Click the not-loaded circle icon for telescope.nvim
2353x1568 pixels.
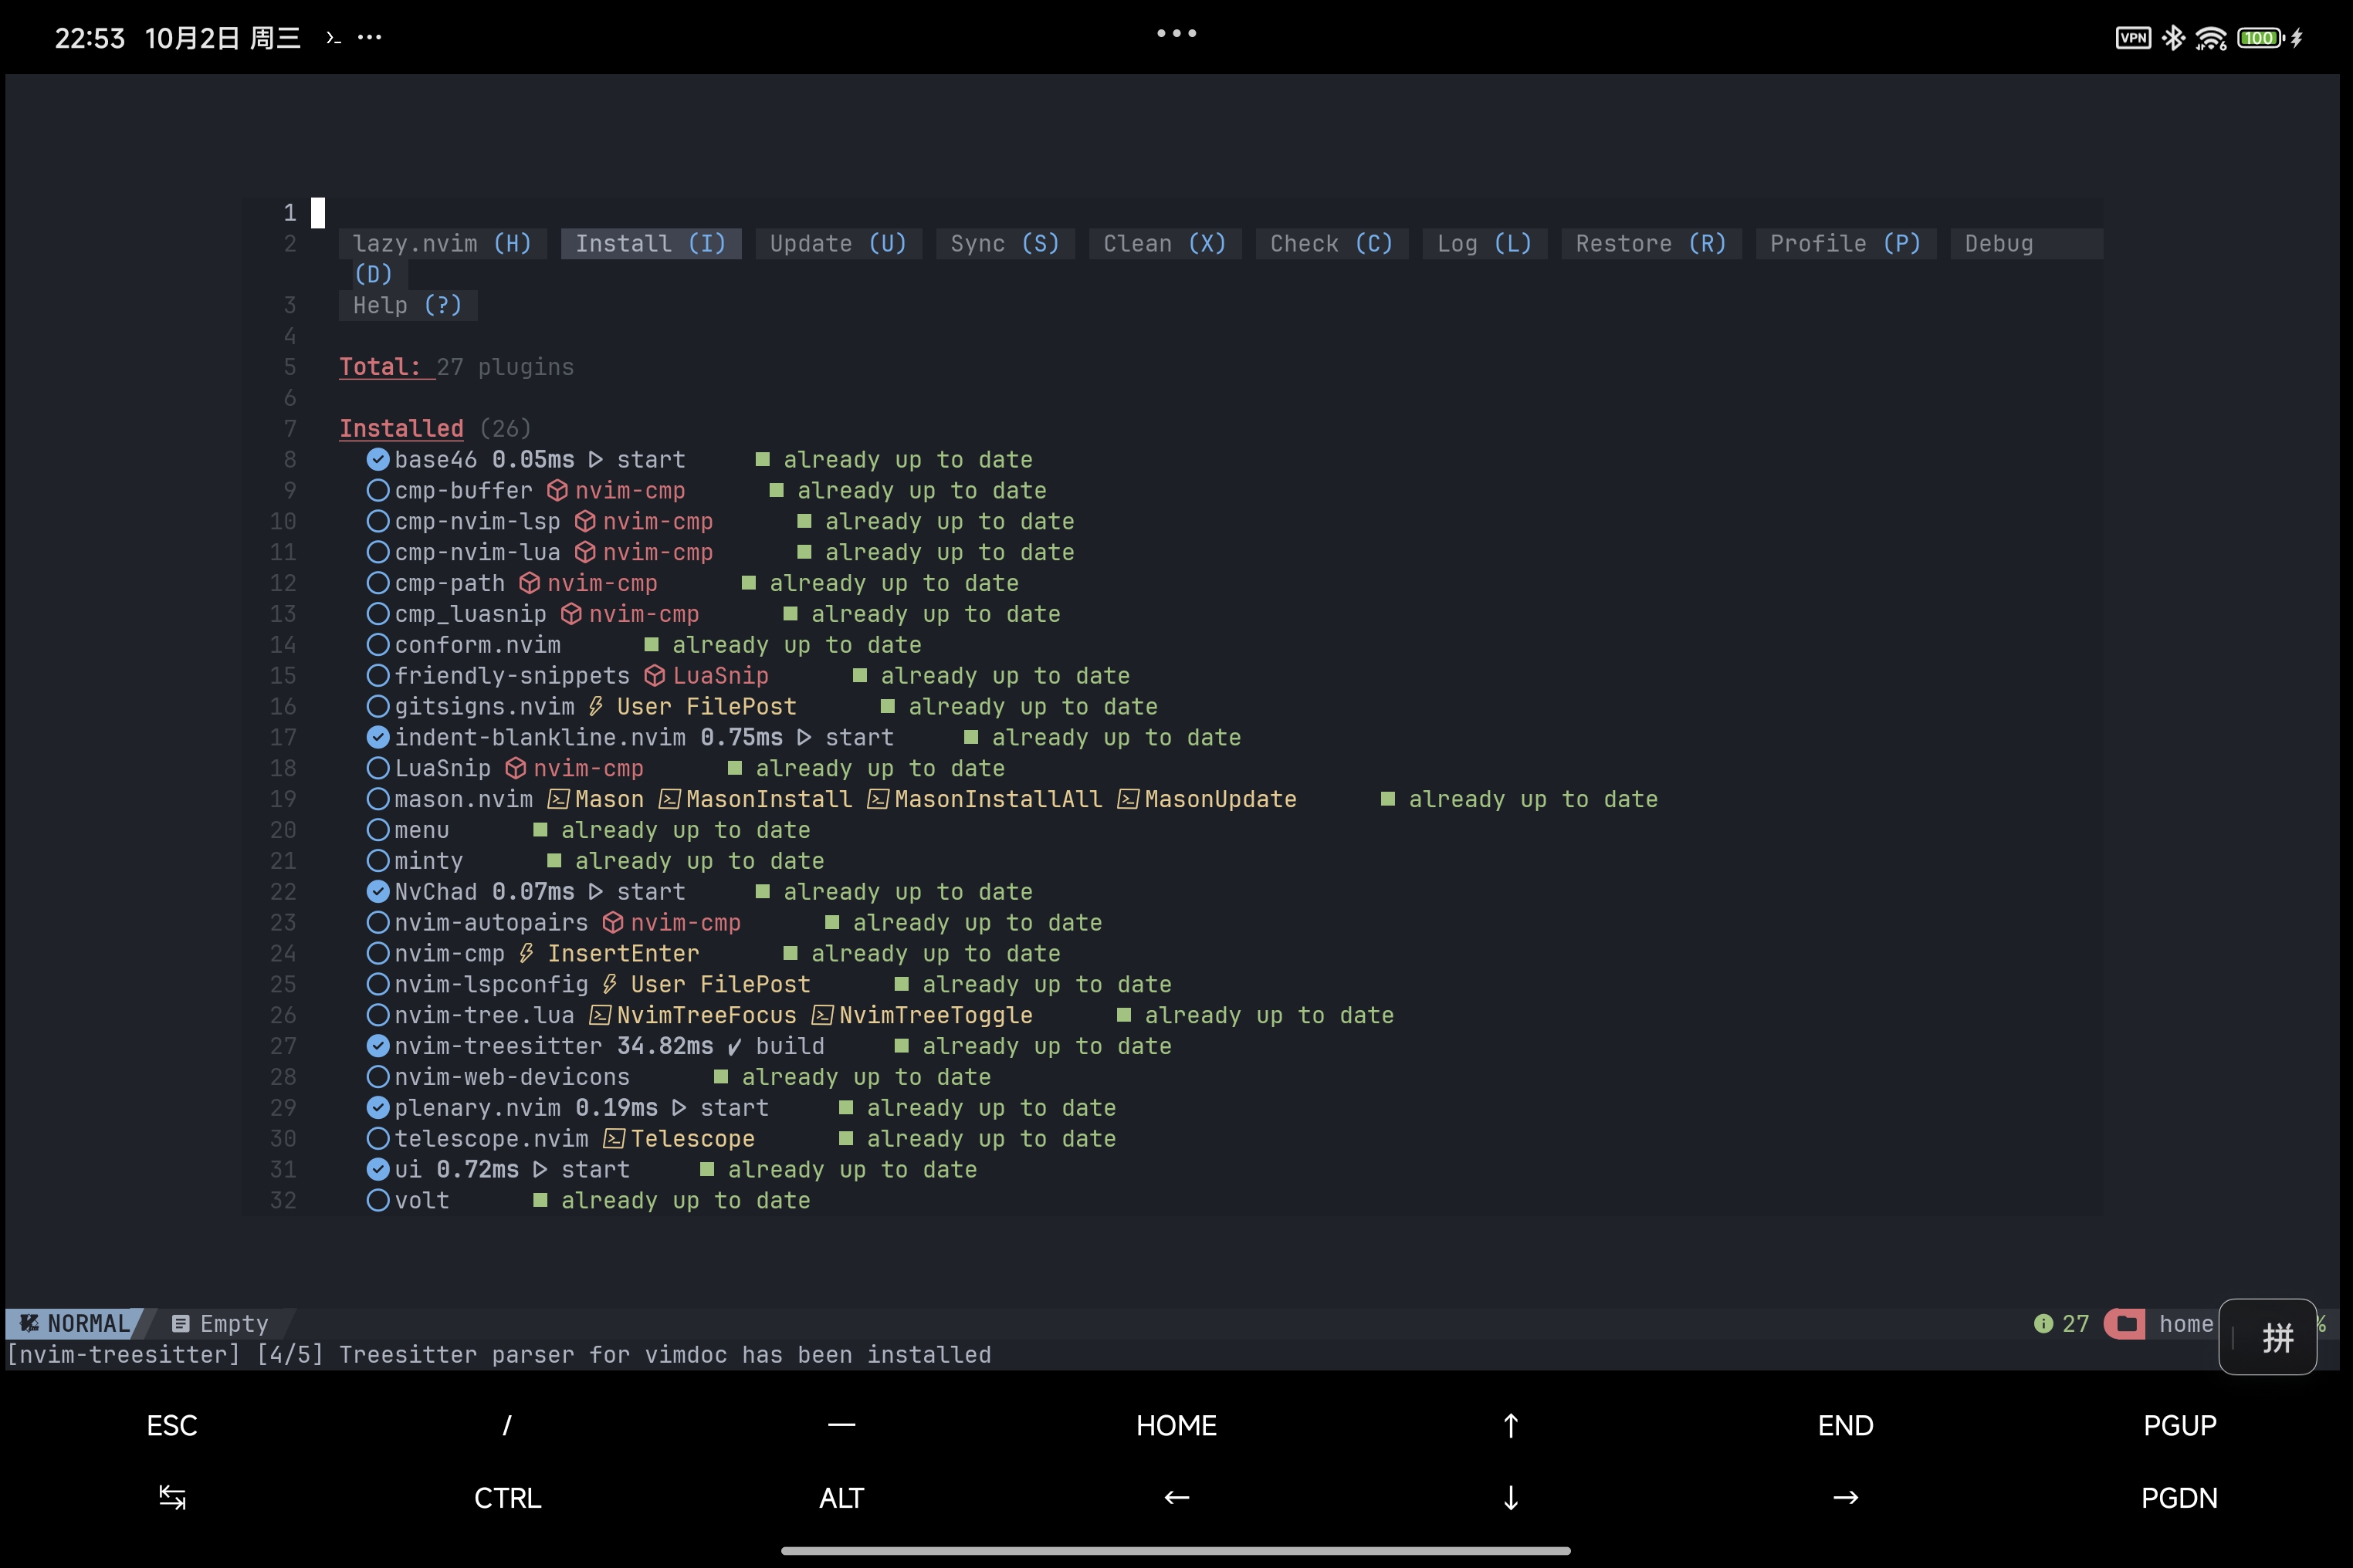tap(378, 1138)
